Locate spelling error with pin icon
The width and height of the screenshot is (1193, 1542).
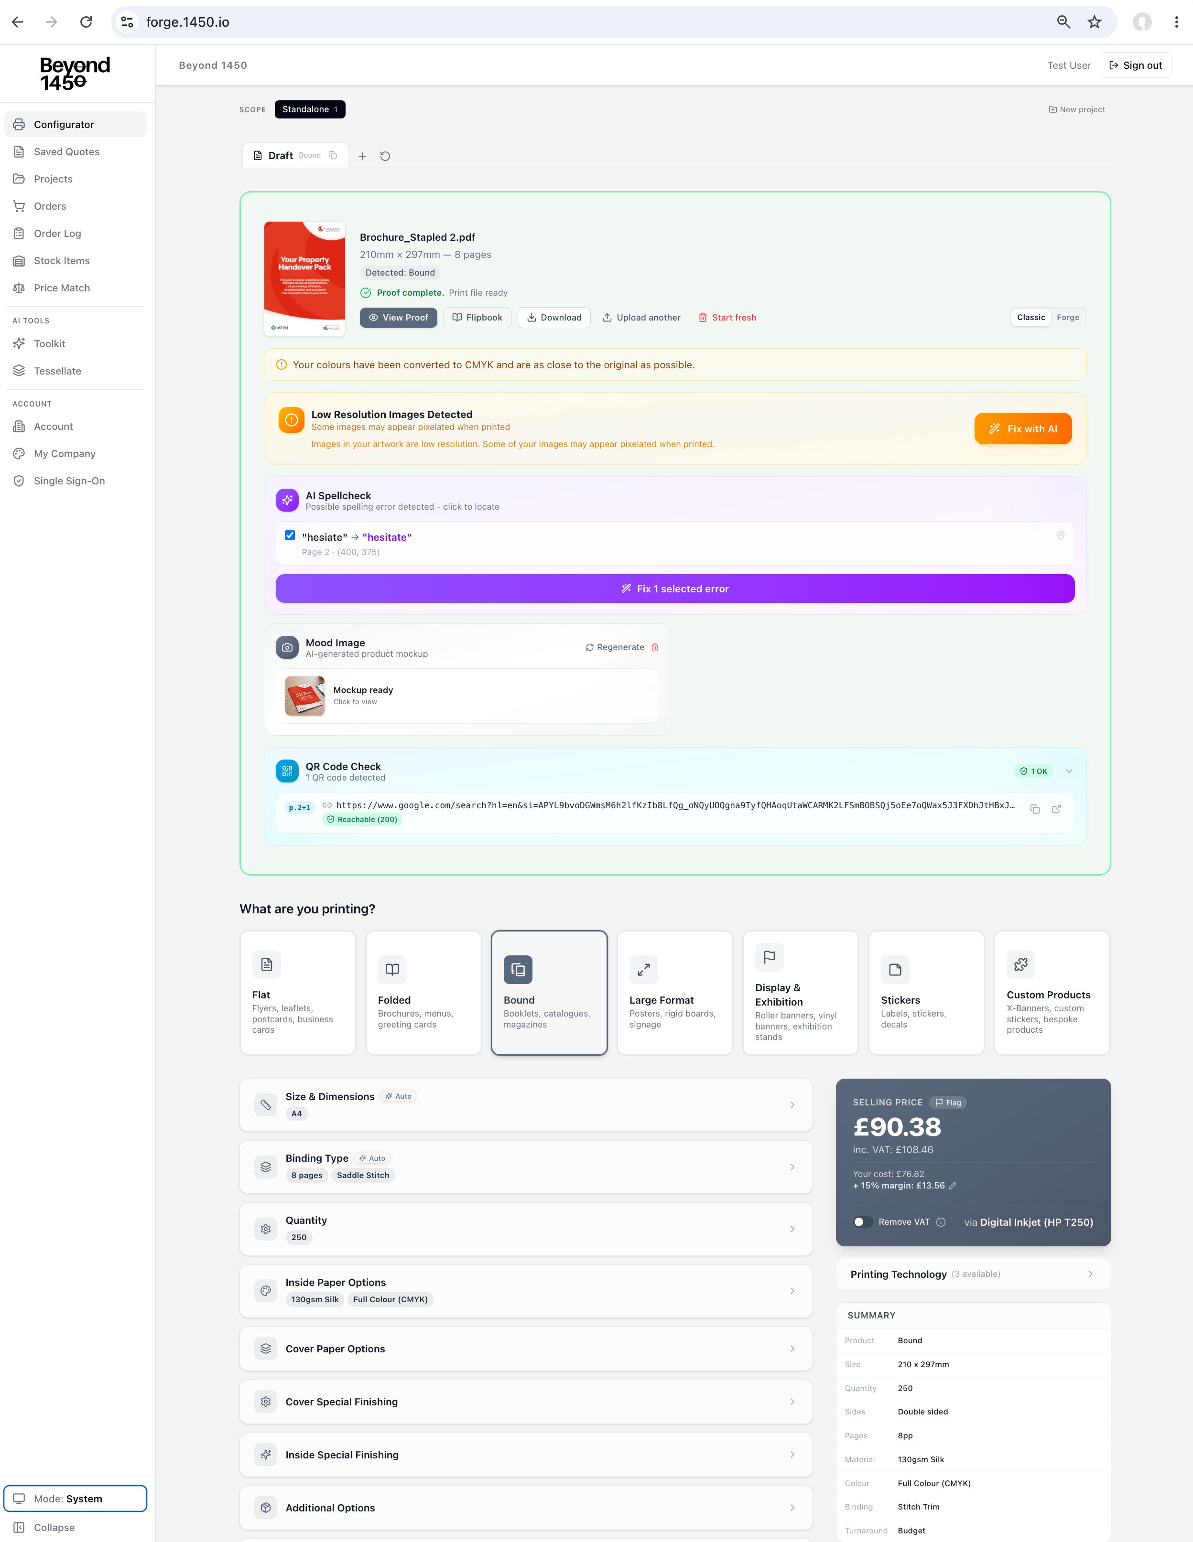click(1060, 535)
